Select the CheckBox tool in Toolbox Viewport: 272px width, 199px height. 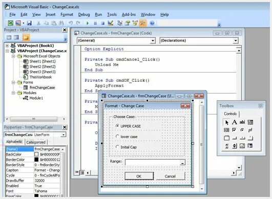[x=235, y=130]
